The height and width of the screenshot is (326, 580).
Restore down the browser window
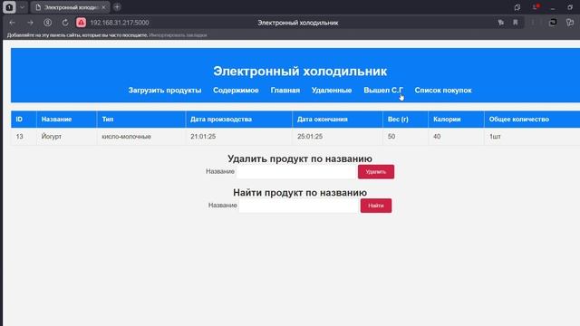[570, 7]
